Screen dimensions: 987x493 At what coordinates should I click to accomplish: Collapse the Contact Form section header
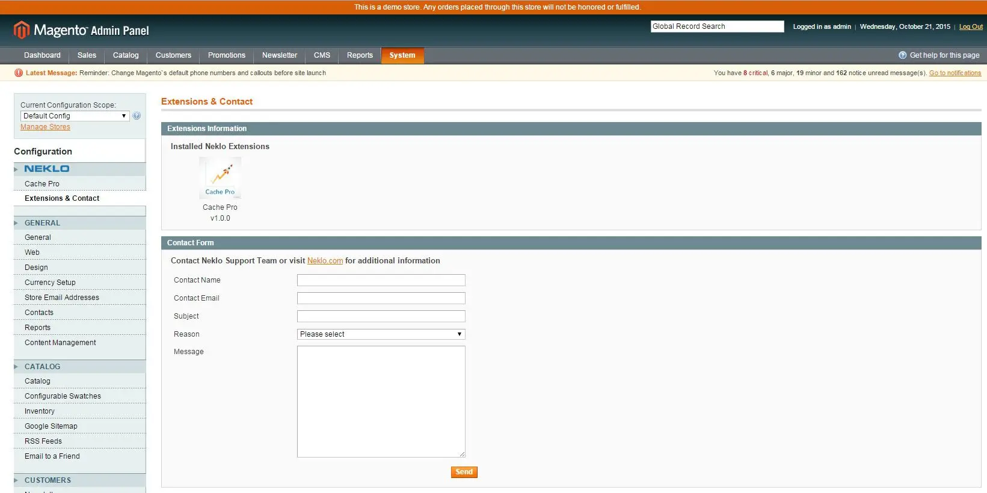click(571, 243)
